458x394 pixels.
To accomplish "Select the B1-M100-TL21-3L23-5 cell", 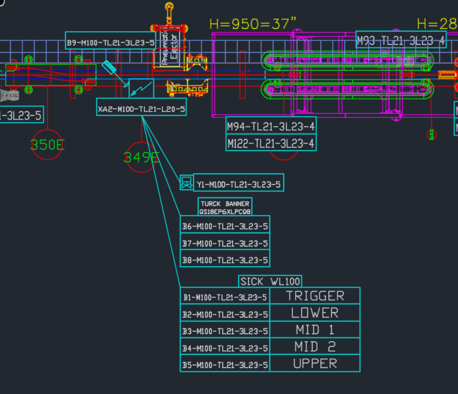I will [x=225, y=296].
